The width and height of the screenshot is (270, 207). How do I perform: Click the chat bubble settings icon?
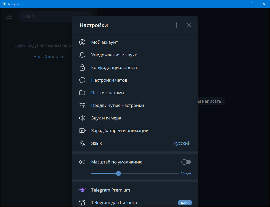(82, 80)
